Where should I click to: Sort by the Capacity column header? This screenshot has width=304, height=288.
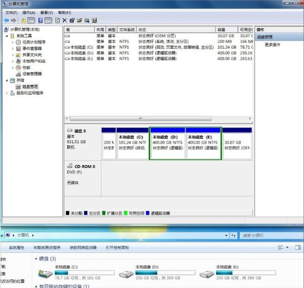pyautogui.click(x=227, y=30)
